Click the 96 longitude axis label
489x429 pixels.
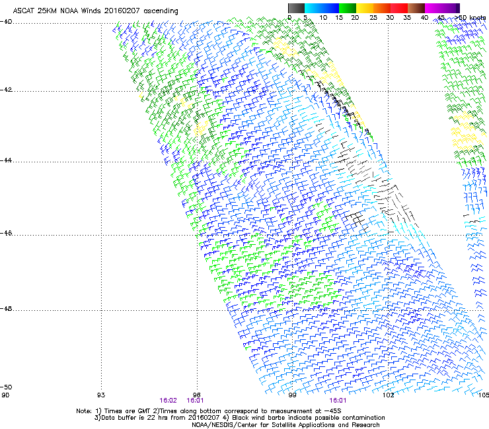point(196,395)
